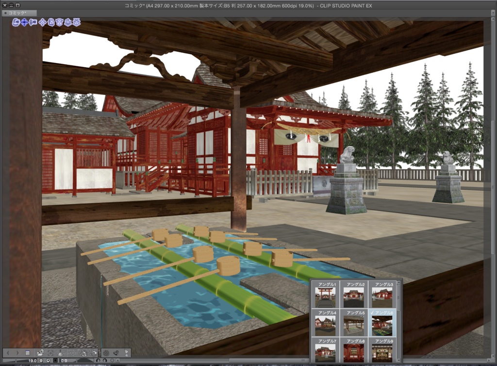Select the snap-object-to-ground icon on the manipulator bar
Screen dimensions: 497x366
(x=76, y=23)
